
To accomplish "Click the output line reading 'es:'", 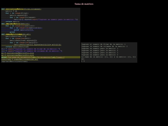I will 83,59.
